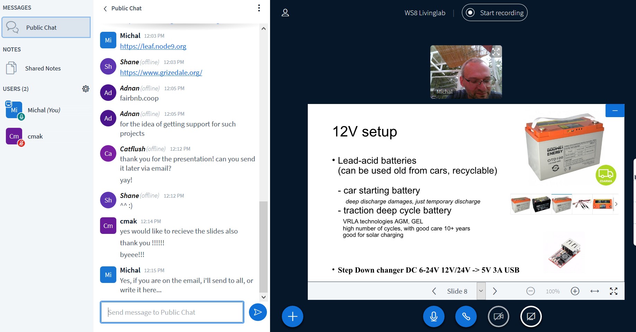Zoom in on the presentation

coord(575,291)
